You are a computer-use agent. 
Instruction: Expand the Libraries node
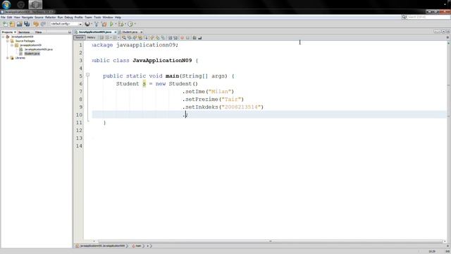8,58
